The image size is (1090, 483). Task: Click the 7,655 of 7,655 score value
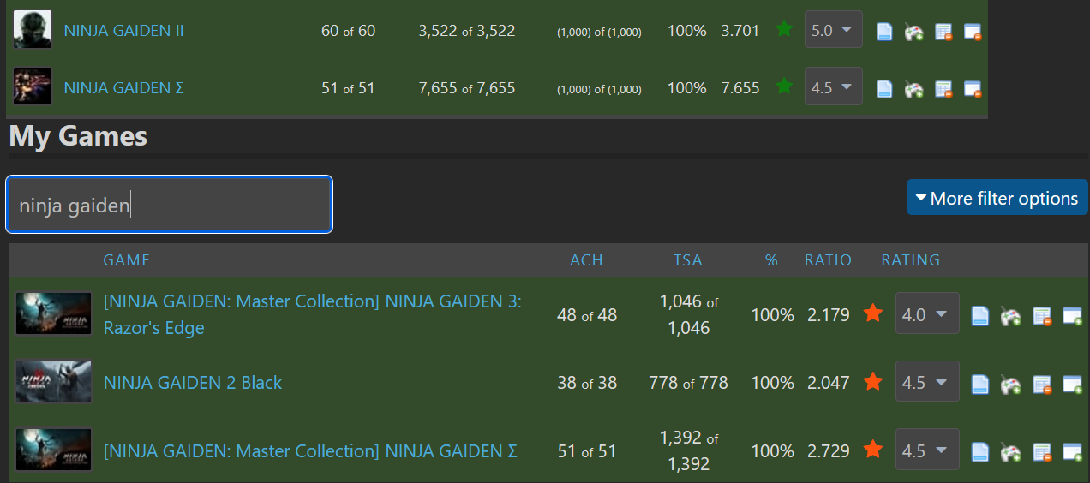(x=467, y=88)
